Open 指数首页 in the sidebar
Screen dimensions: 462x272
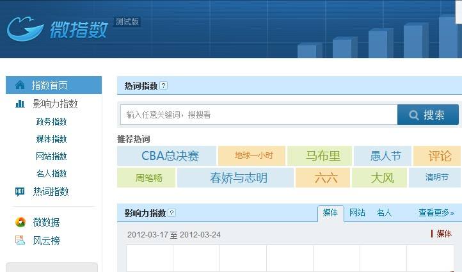click(54, 85)
